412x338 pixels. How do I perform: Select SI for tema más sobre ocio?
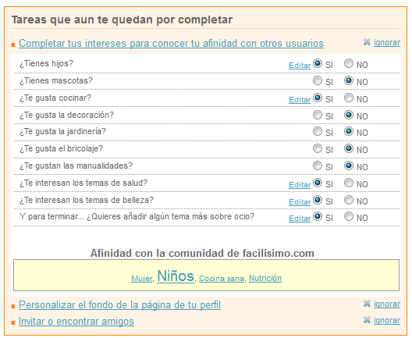[x=318, y=216]
